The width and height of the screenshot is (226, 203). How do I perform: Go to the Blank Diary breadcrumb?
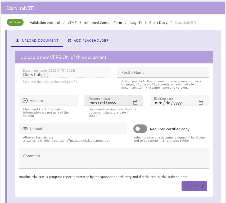[158, 23]
